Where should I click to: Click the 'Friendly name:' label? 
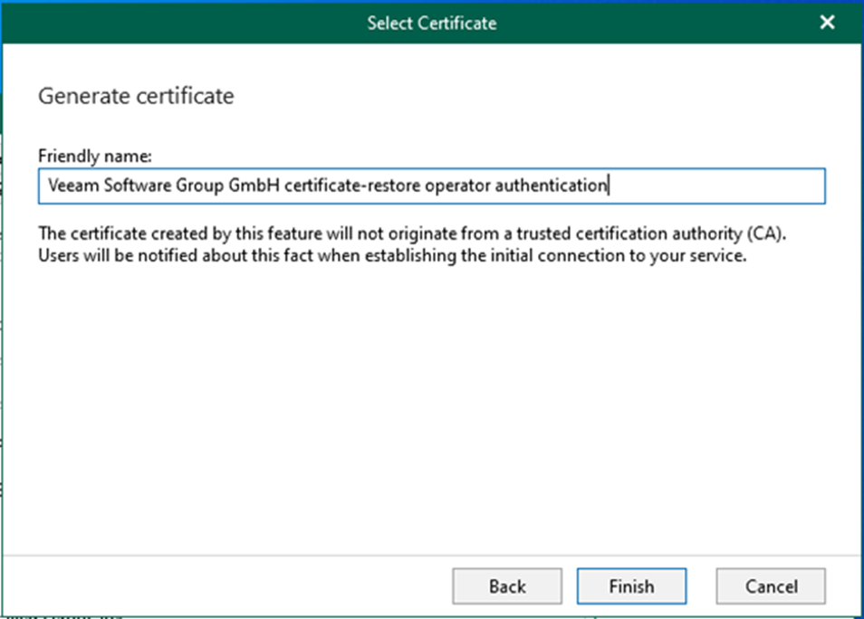(x=95, y=156)
